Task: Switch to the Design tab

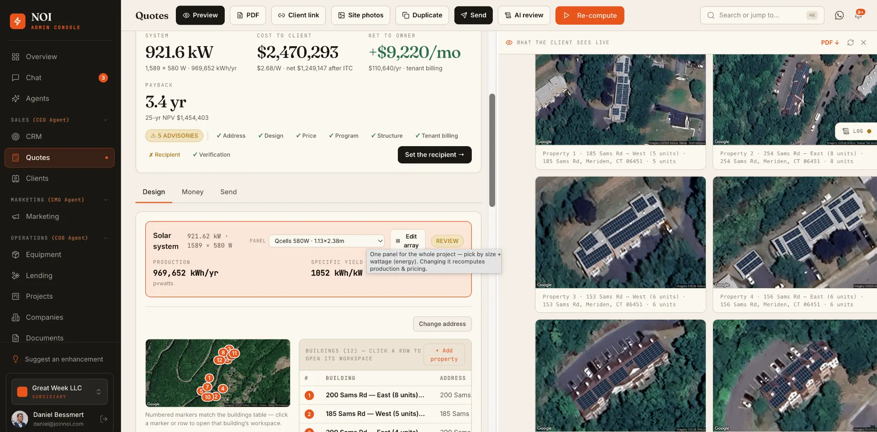Action: [x=154, y=192]
